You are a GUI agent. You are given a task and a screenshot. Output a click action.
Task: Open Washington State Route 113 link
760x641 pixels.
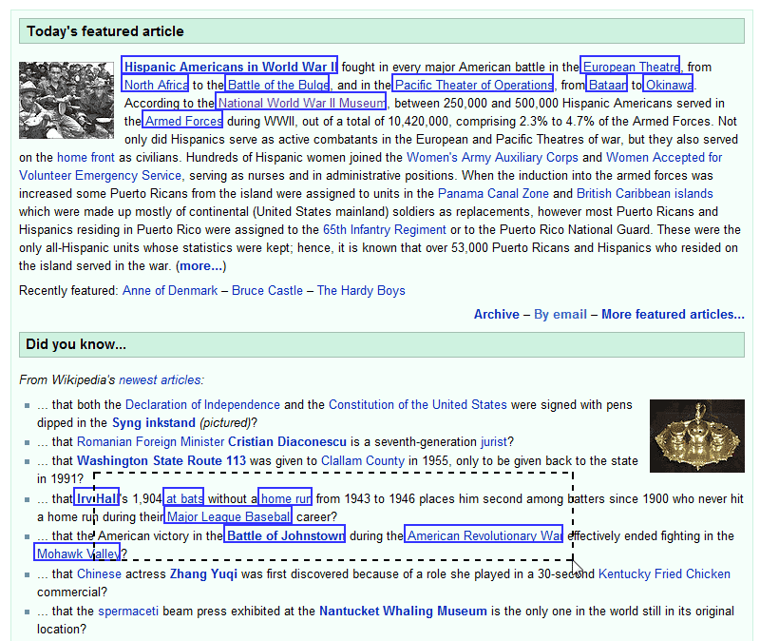161,460
